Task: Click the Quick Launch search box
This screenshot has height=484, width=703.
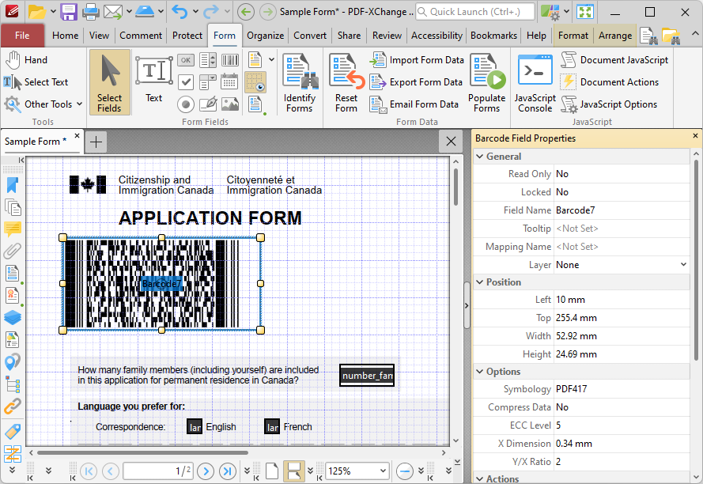Action: tap(475, 12)
